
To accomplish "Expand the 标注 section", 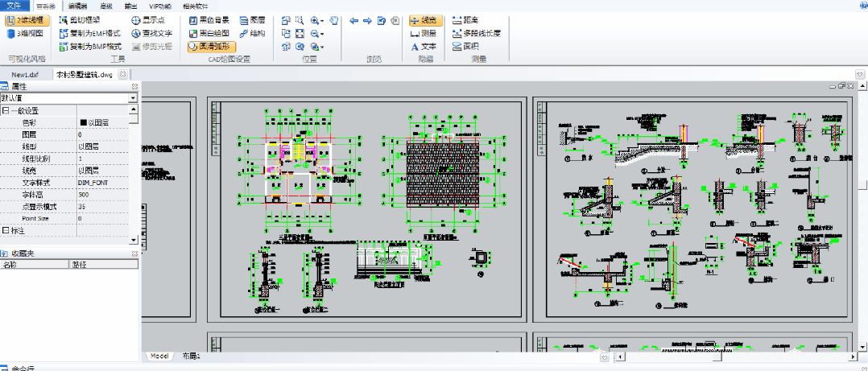I will [x=6, y=231].
